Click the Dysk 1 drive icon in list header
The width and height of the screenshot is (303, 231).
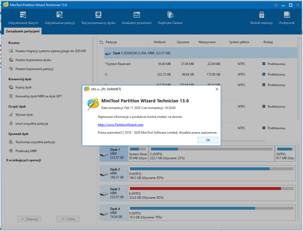click(x=108, y=53)
